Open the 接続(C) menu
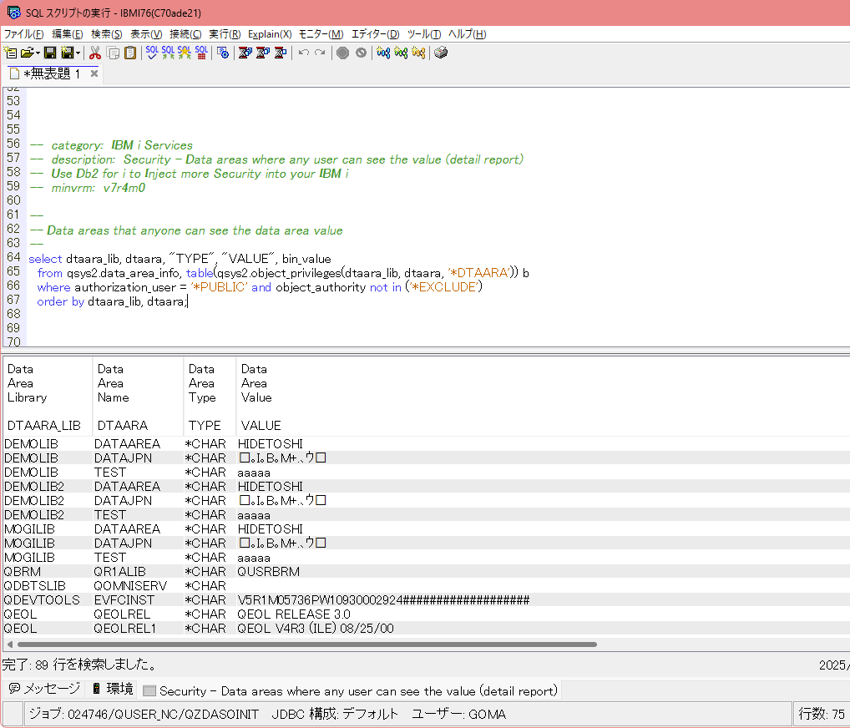Viewport: 850px width, 728px height. coord(185,34)
